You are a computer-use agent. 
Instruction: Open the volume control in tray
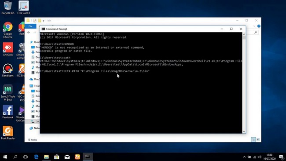tap(260, 157)
